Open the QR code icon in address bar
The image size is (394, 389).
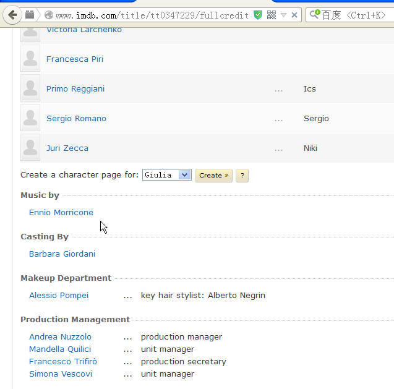(x=272, y=15)
